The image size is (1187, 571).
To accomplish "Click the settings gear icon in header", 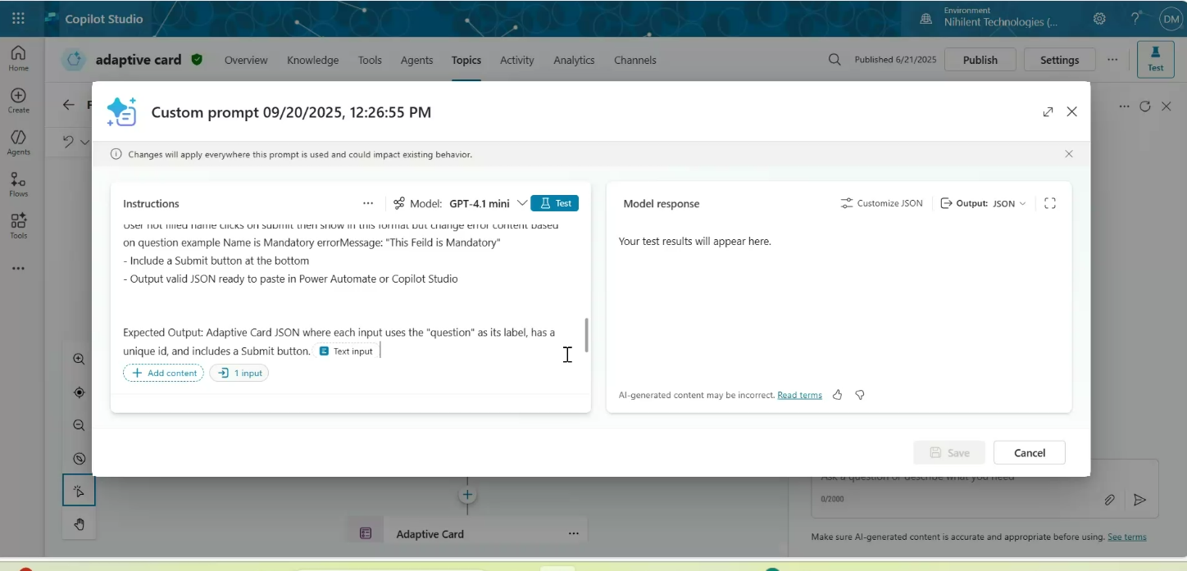I will tap(1099, 19).
